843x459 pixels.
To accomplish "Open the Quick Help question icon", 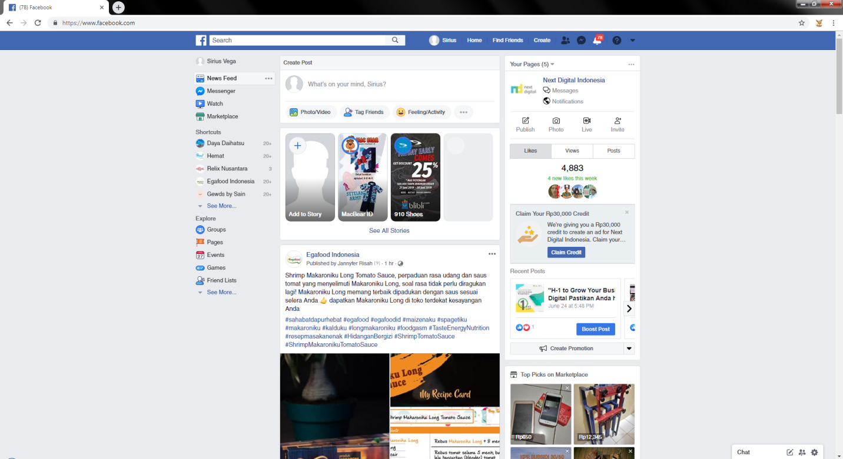I will coord(617,41).
